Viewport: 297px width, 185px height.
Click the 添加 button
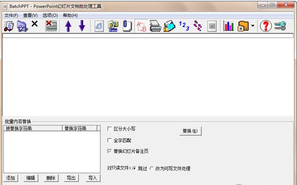point(10,178)
